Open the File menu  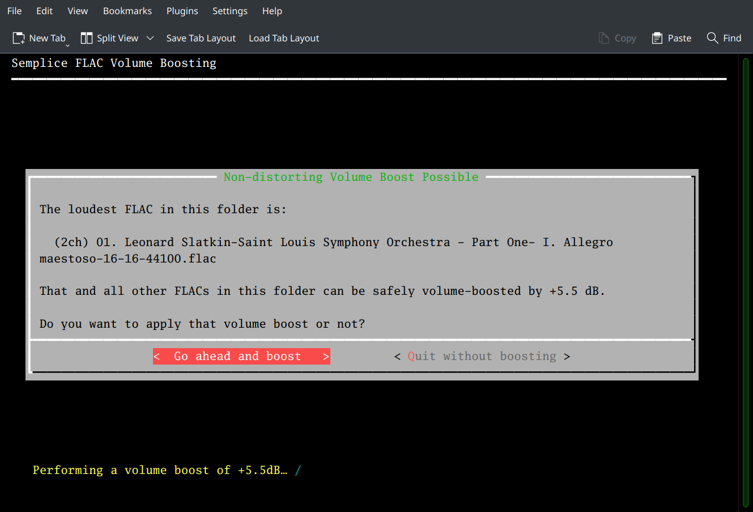pyautogui.click(x=14, y=11)
